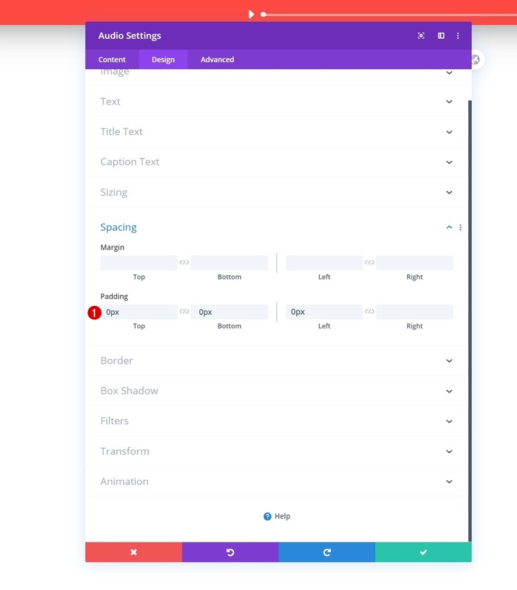The image size is (517, 590).
Task: Expand the Text section
Action: 277,102
